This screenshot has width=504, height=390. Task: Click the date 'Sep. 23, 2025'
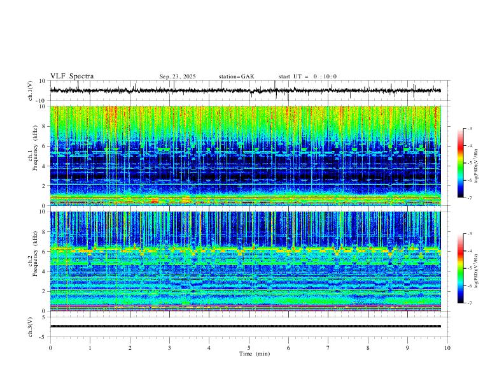pyautogui.click(x=178, y=76)
